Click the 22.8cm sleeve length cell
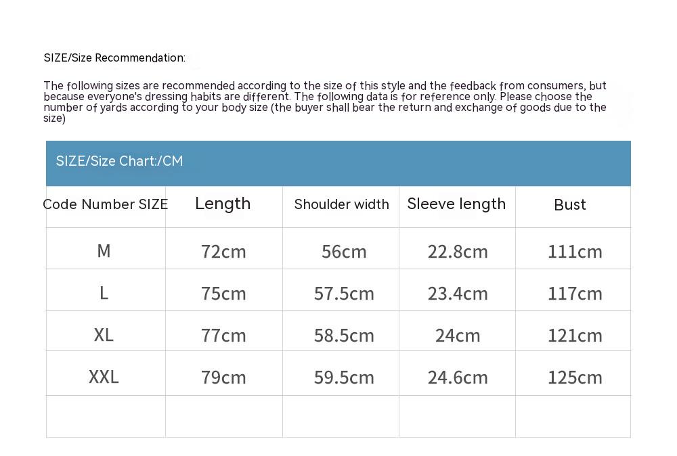677x456 pixels. pos(458,252)
